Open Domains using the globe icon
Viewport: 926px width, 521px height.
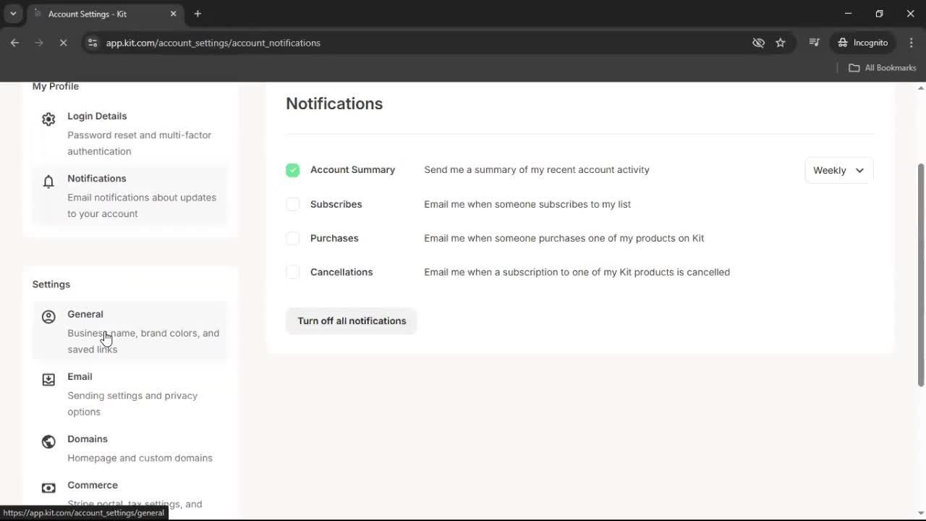tap(48, 441)
